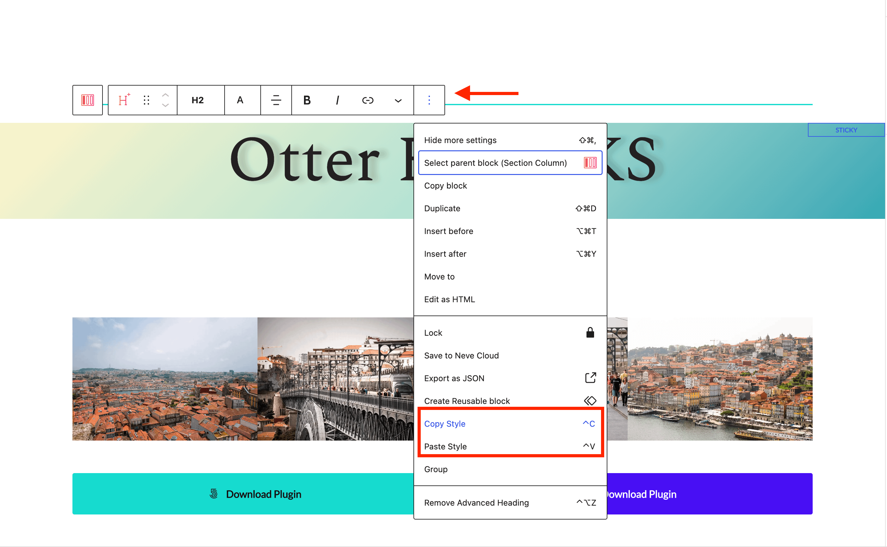Viewport: 887px width, 547px height.
Task: Click the Section Column parent block icon
Action: [87, 100]
